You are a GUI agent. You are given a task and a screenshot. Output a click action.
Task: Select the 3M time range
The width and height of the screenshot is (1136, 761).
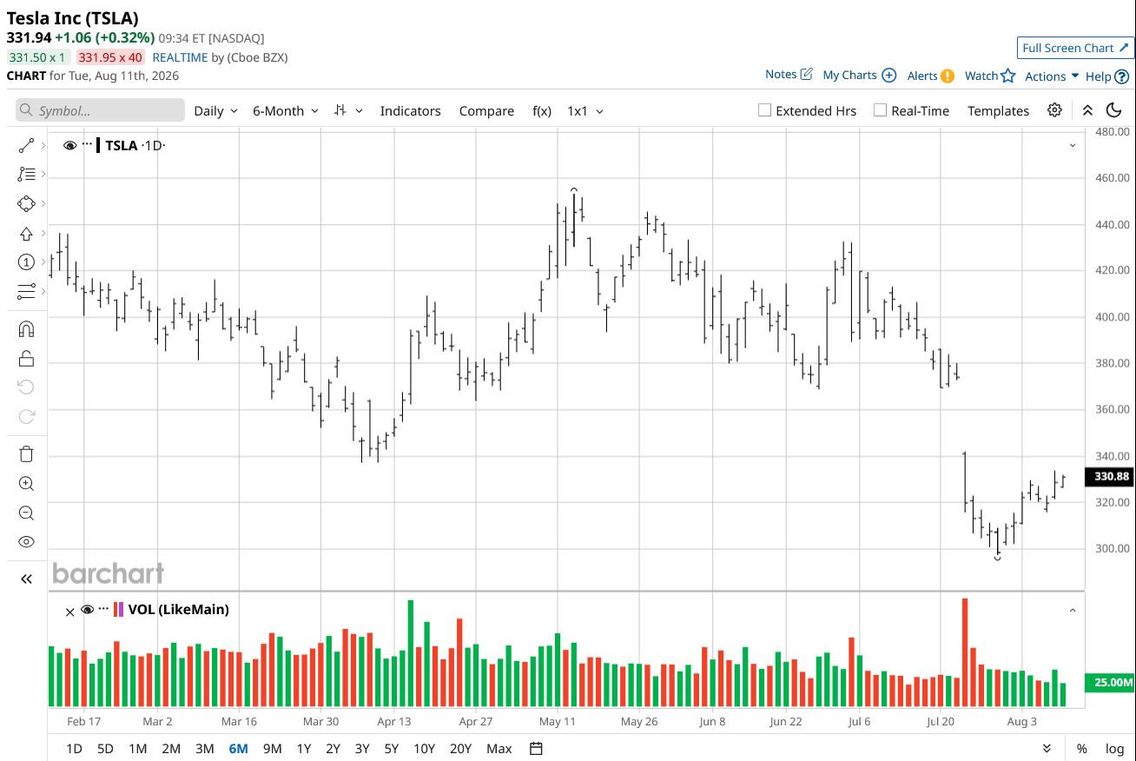pos(204,749)
